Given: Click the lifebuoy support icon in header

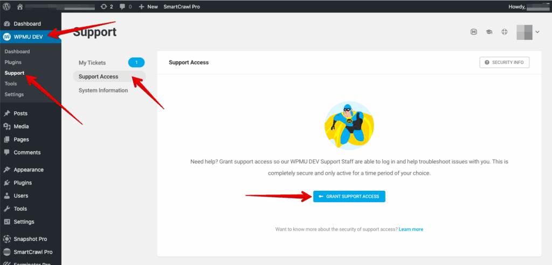Looking at the screenshot, I should [x=505, y=32].
